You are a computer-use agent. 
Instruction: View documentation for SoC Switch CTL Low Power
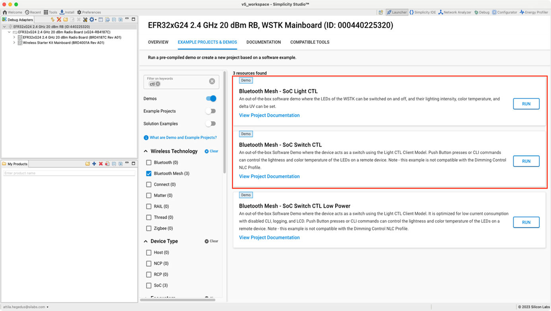pos(269,237)
